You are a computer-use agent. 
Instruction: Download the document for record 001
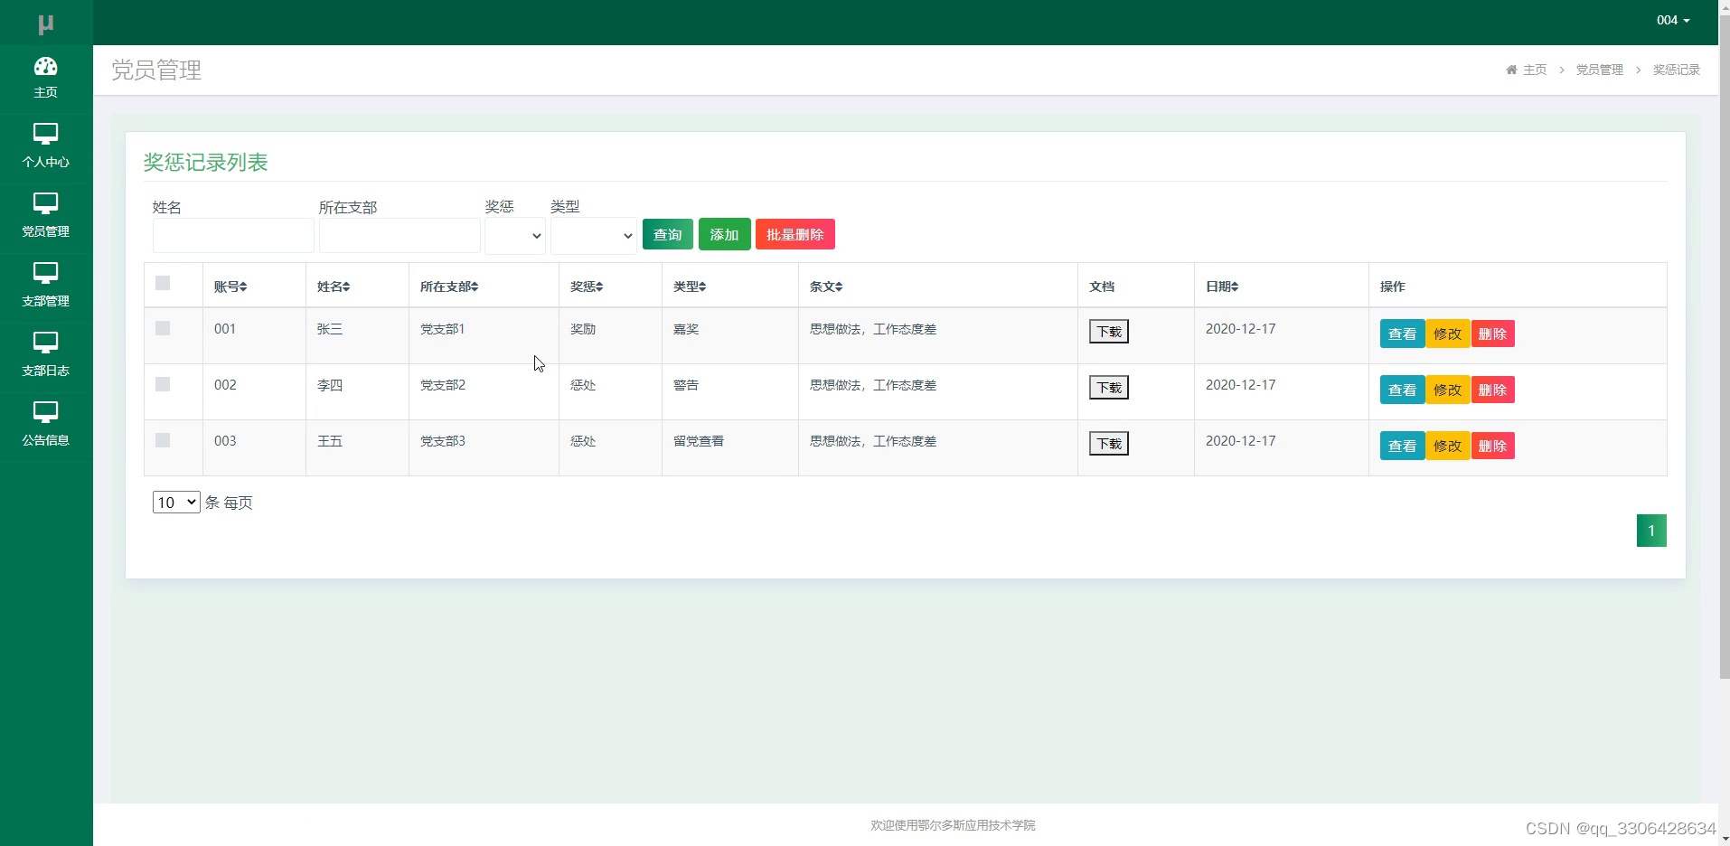click(1108, 331)
